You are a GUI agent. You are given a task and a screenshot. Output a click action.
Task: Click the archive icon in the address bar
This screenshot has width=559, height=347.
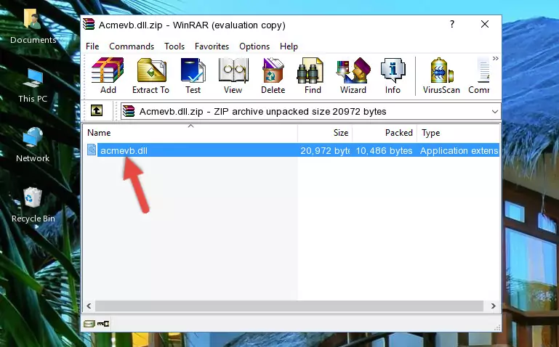129,111
